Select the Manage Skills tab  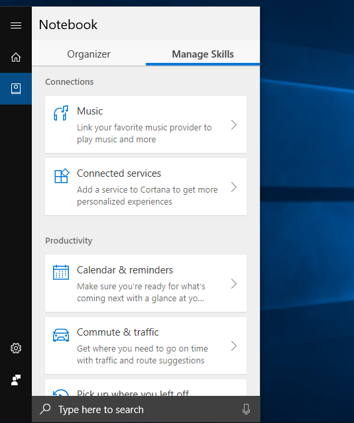[203, 54]
